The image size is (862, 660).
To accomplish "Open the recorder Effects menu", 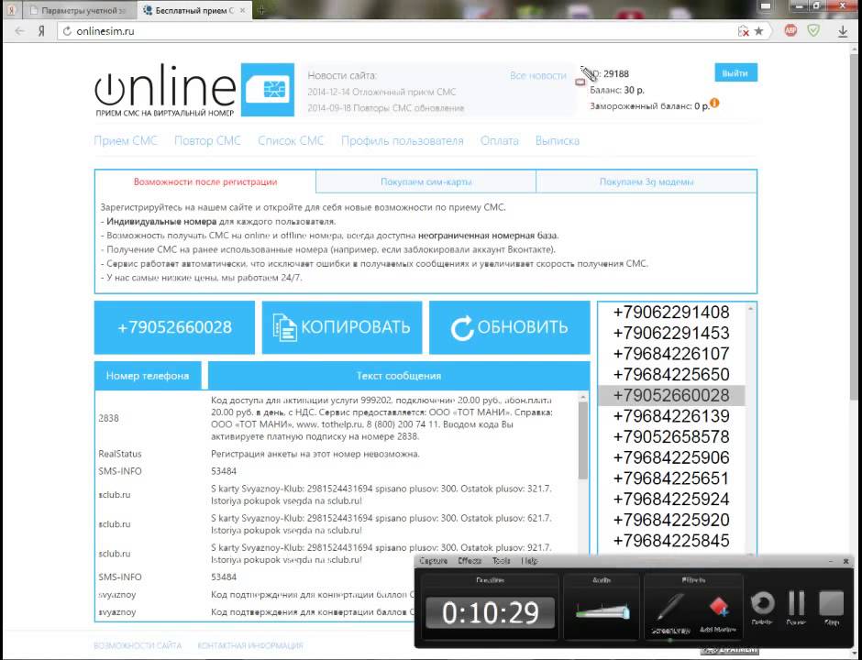I will 470,561.
